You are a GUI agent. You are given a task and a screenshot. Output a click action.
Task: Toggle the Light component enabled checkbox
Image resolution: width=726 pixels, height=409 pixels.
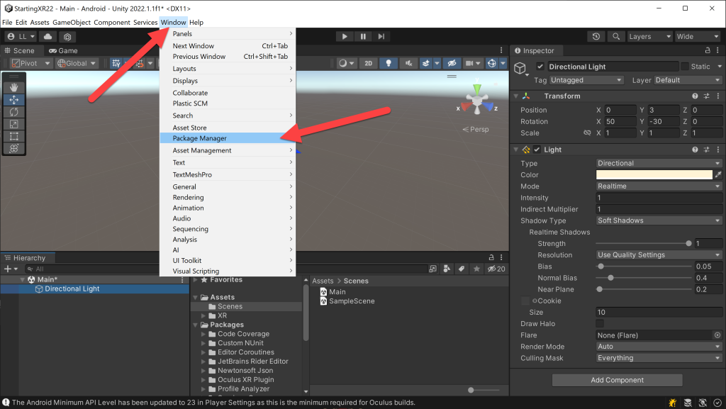(x=537, y=150)
